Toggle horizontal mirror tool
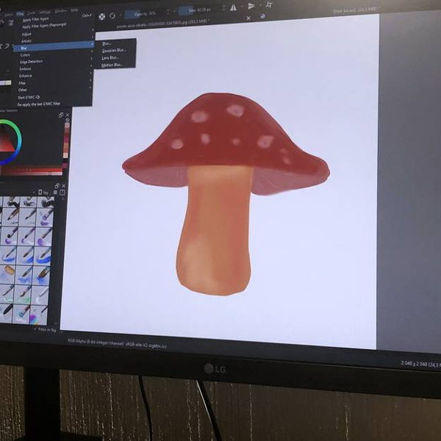The width and height of the screenshot is (441, 441). pyautogui.click(x=233, y=7)
